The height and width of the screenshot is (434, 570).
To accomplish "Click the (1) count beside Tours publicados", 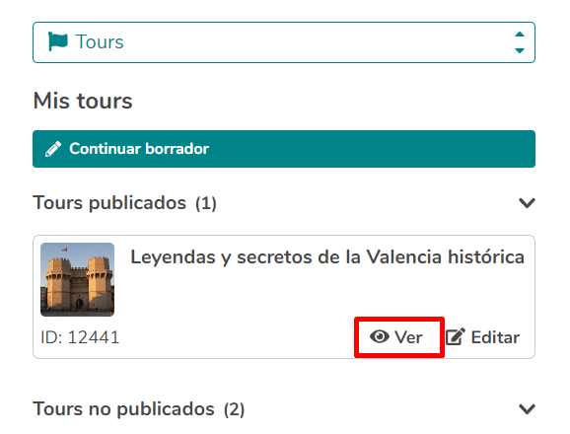I will pyautogui.click(x=206, y=203).
